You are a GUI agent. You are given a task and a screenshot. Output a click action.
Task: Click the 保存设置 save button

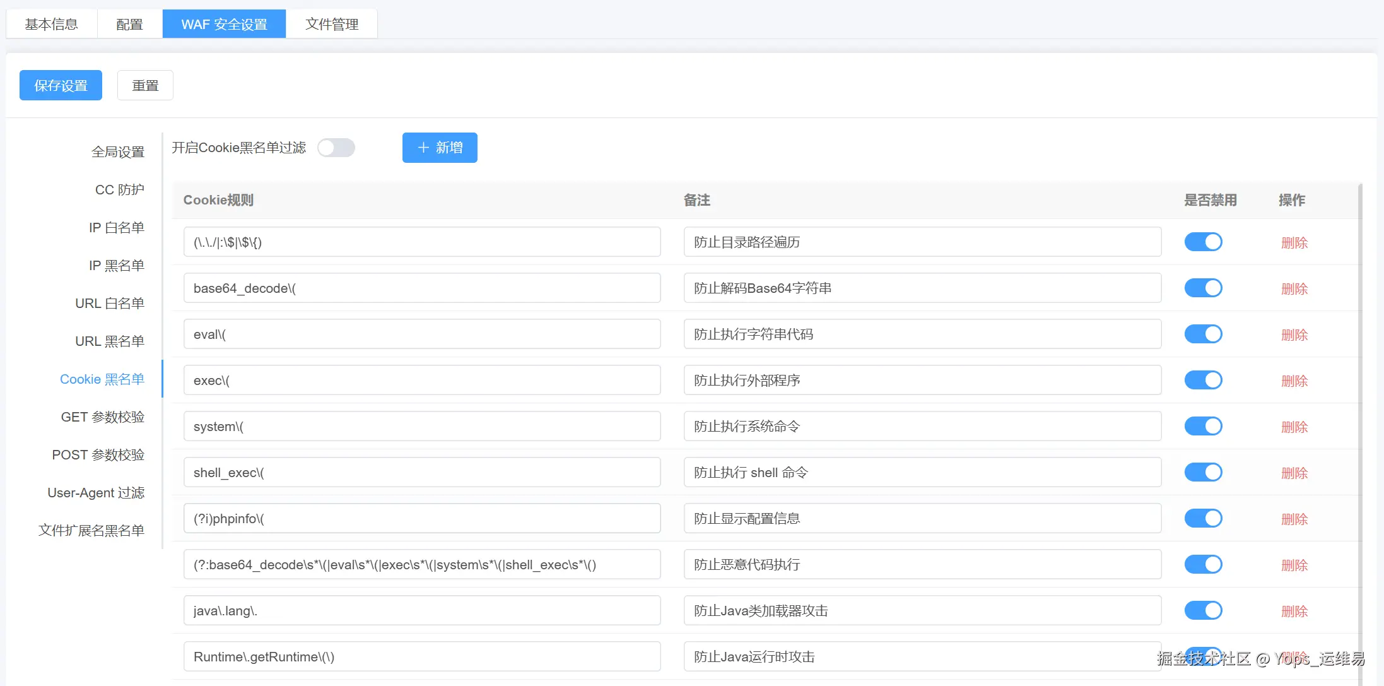61,85
